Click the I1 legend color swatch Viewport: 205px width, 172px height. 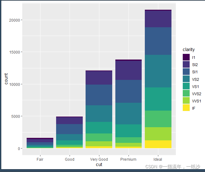coord(186,57)
